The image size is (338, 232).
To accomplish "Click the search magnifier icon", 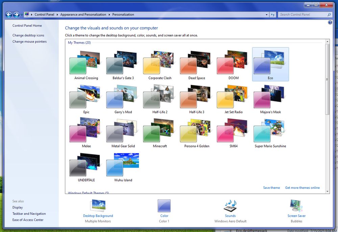I will (329, 14).
